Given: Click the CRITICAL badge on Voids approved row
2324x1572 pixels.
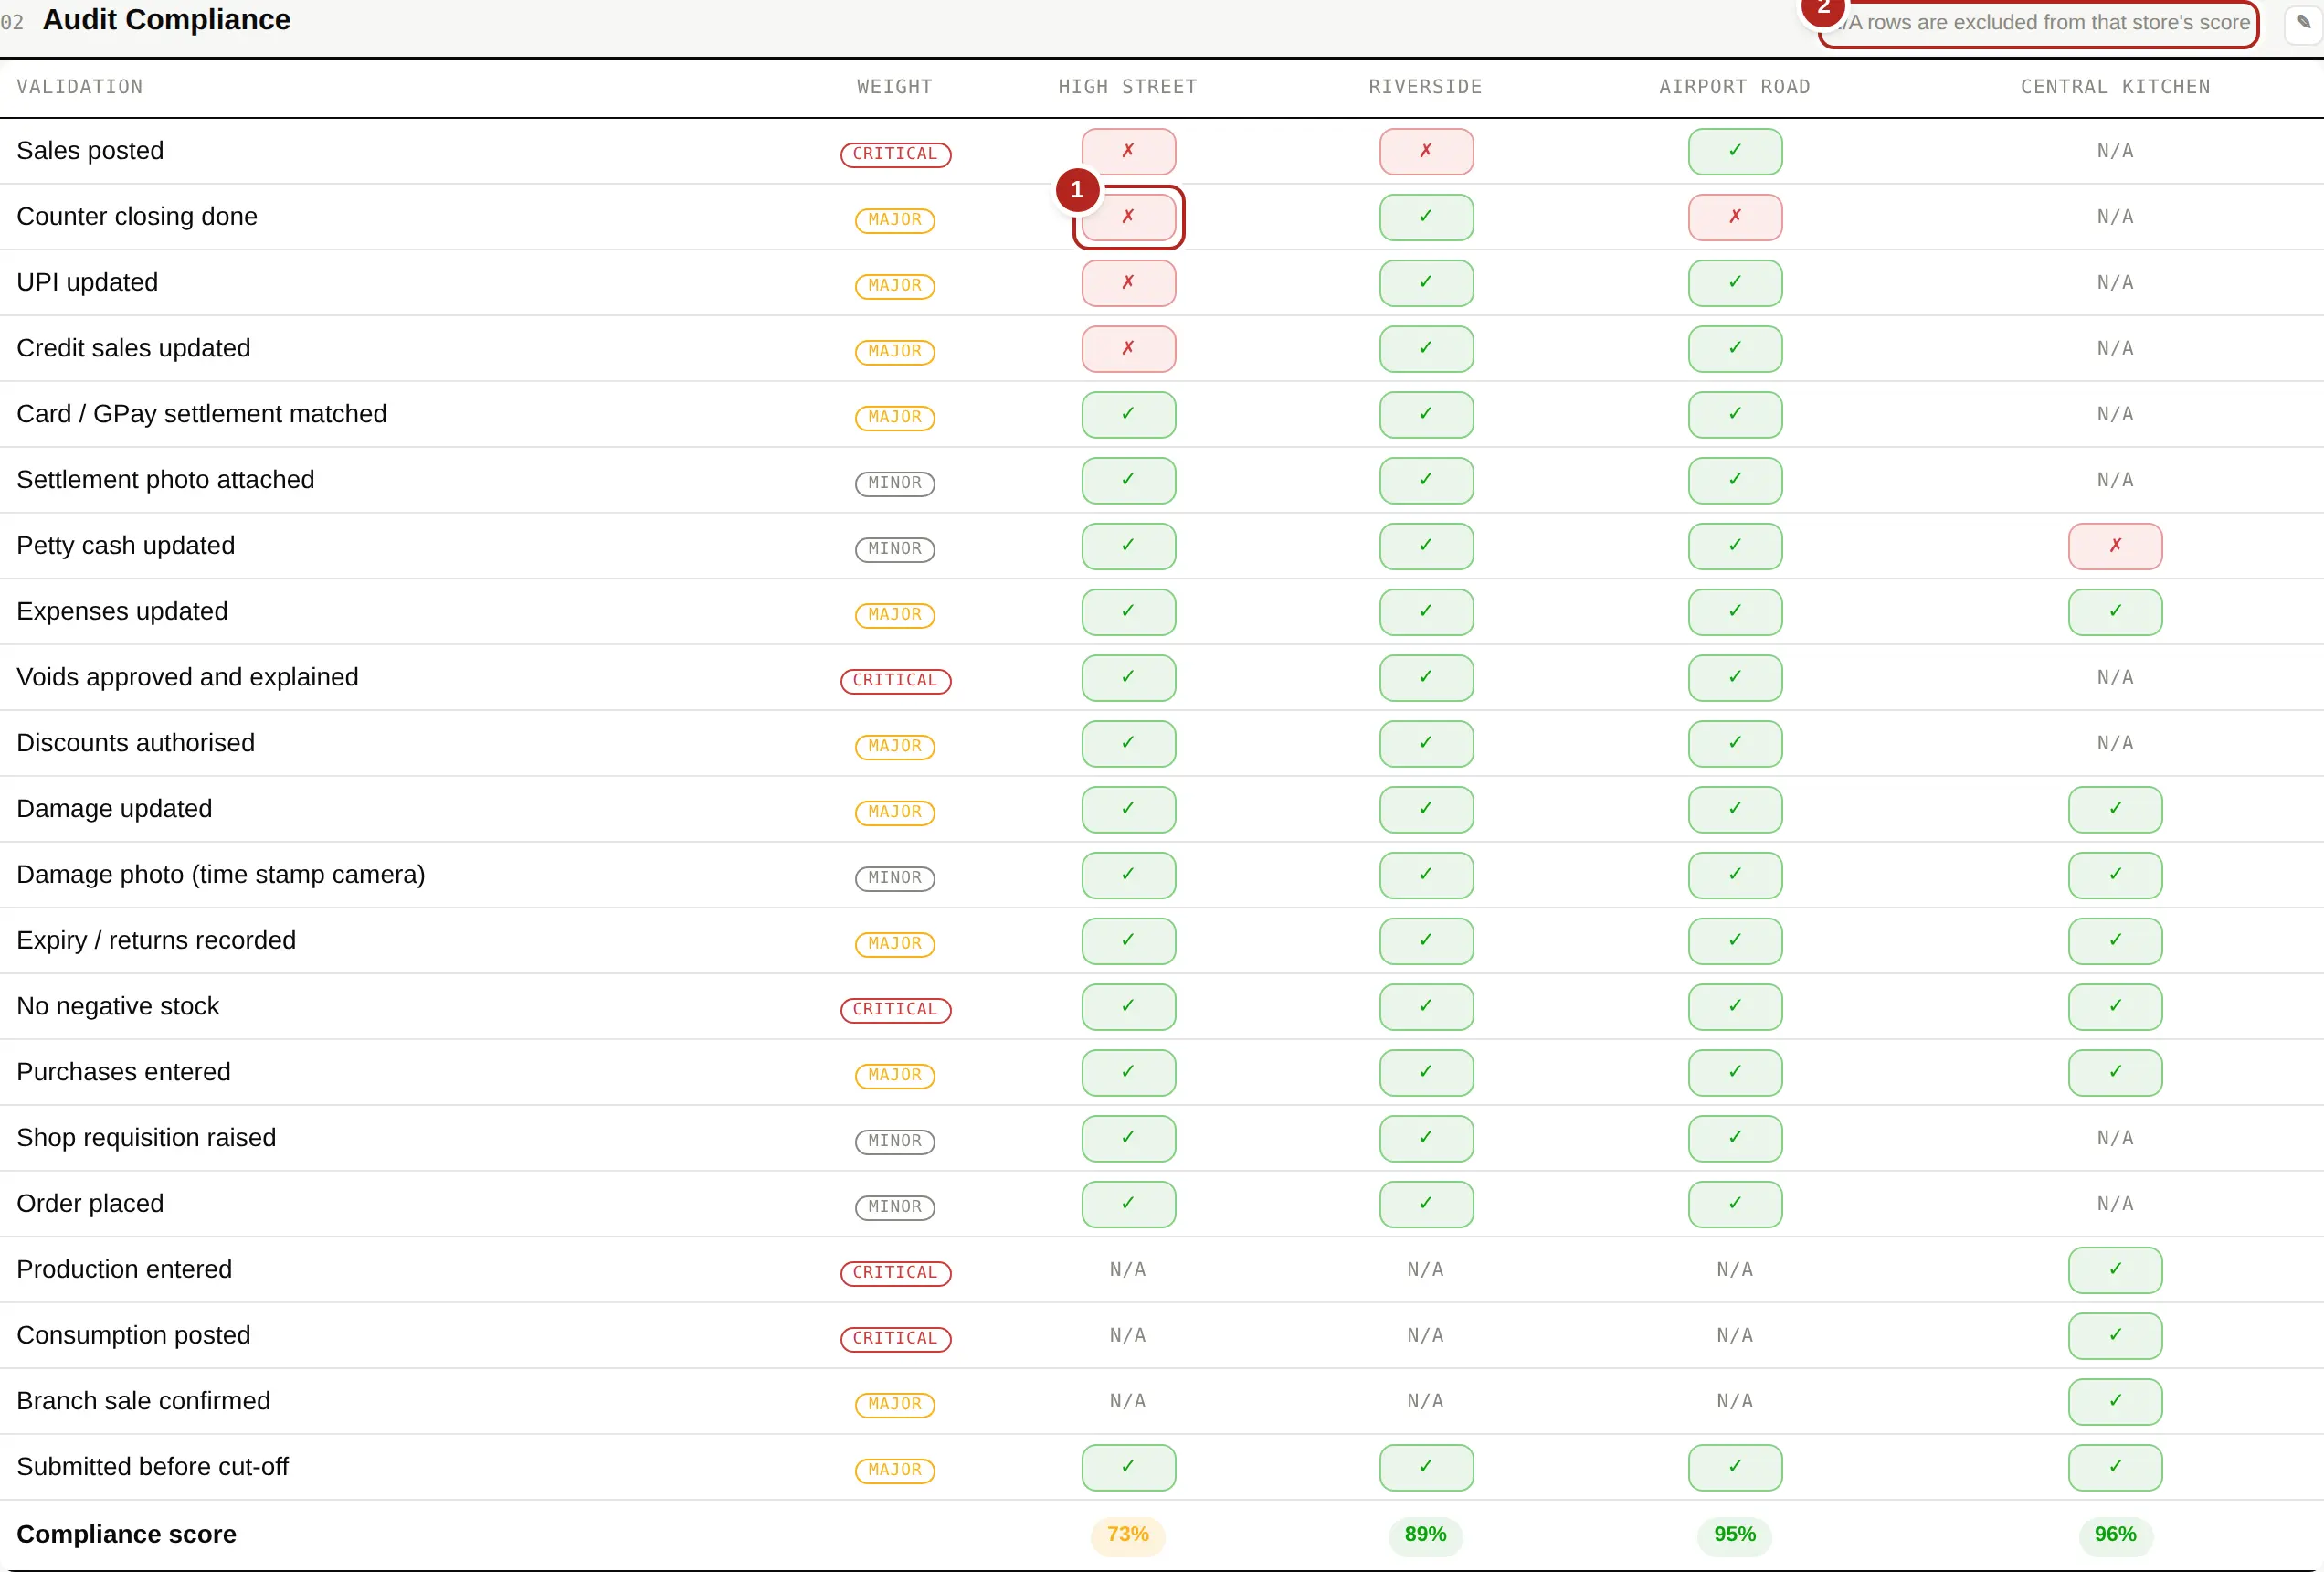Looking at the screenshot, I should tap(895, 680).
